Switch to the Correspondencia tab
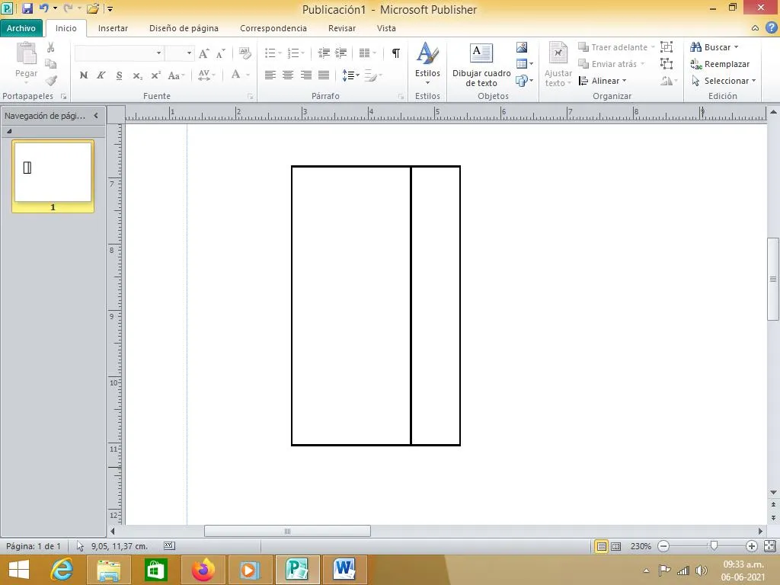 (x=273, y=28)
